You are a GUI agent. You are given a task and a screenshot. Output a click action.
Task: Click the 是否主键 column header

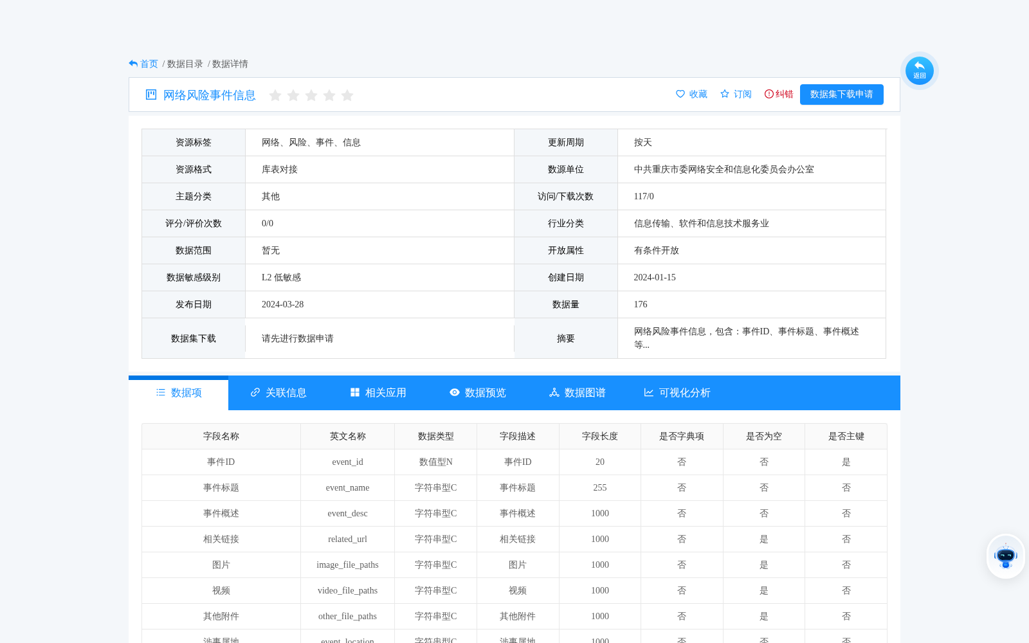pos(846,436)
